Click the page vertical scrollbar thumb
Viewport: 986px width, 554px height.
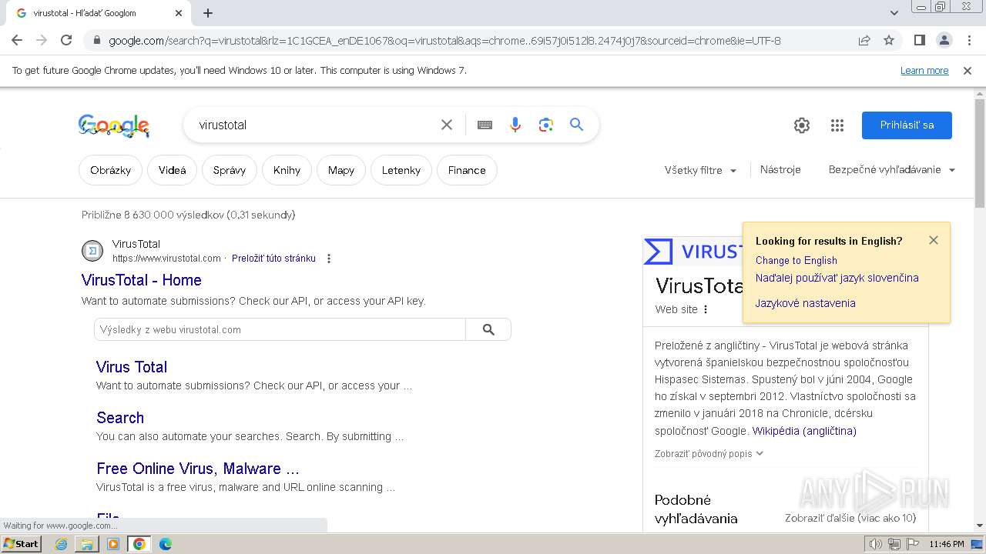980,152
